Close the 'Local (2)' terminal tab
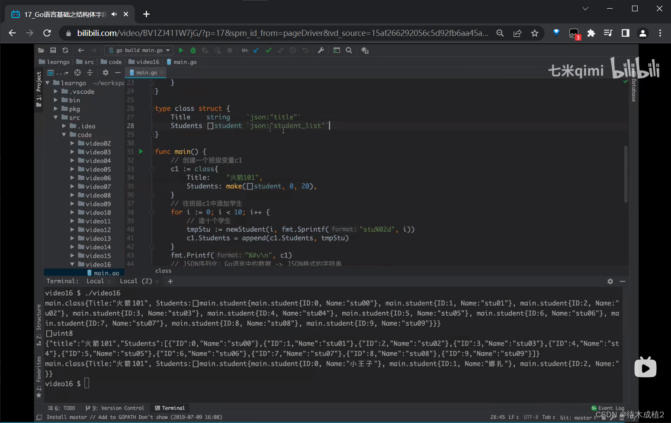The image size is (671, 423). [157, 282]
